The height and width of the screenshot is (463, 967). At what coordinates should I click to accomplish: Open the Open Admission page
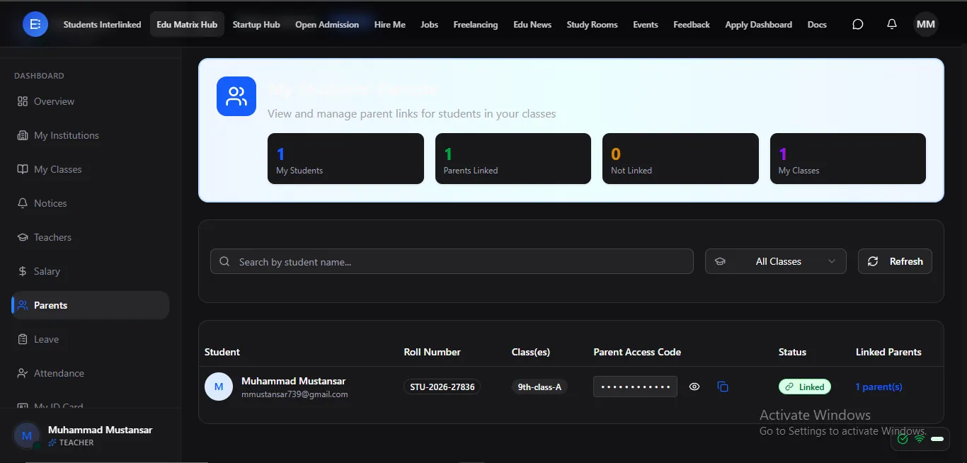pos(327,24)
